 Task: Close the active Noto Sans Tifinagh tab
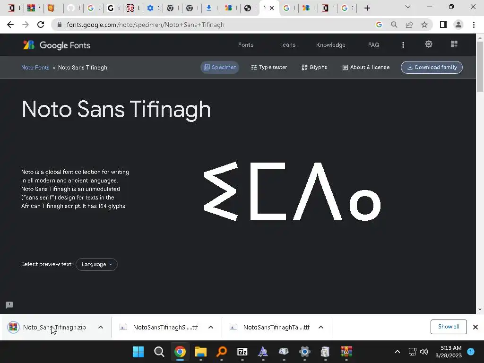pyautogui.click(x=272, y=8)
